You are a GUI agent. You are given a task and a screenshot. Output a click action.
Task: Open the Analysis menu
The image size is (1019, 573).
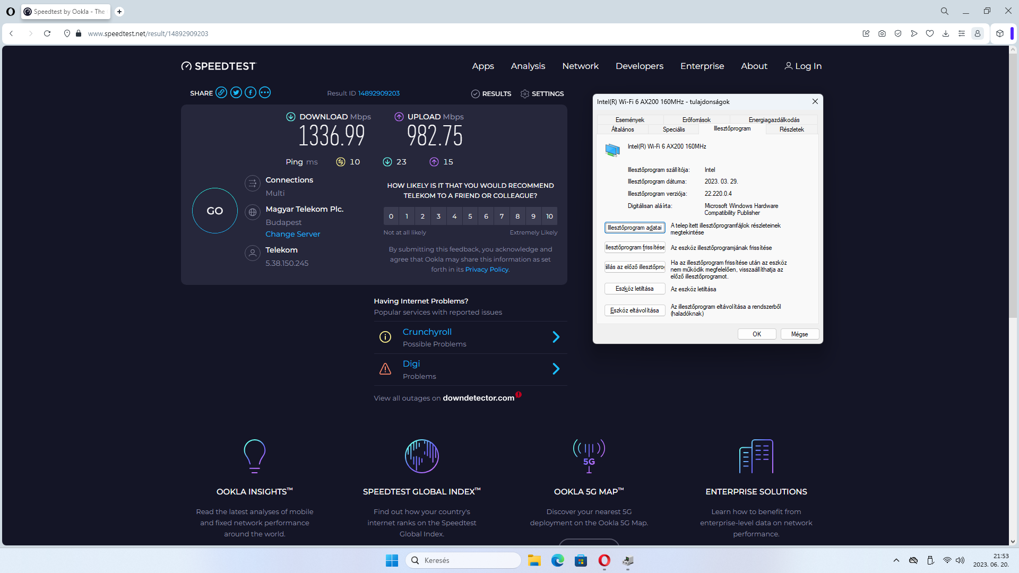528,66
